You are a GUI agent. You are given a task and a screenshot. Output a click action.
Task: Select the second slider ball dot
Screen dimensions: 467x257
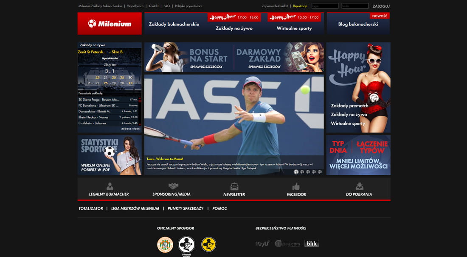pos(302,172)
